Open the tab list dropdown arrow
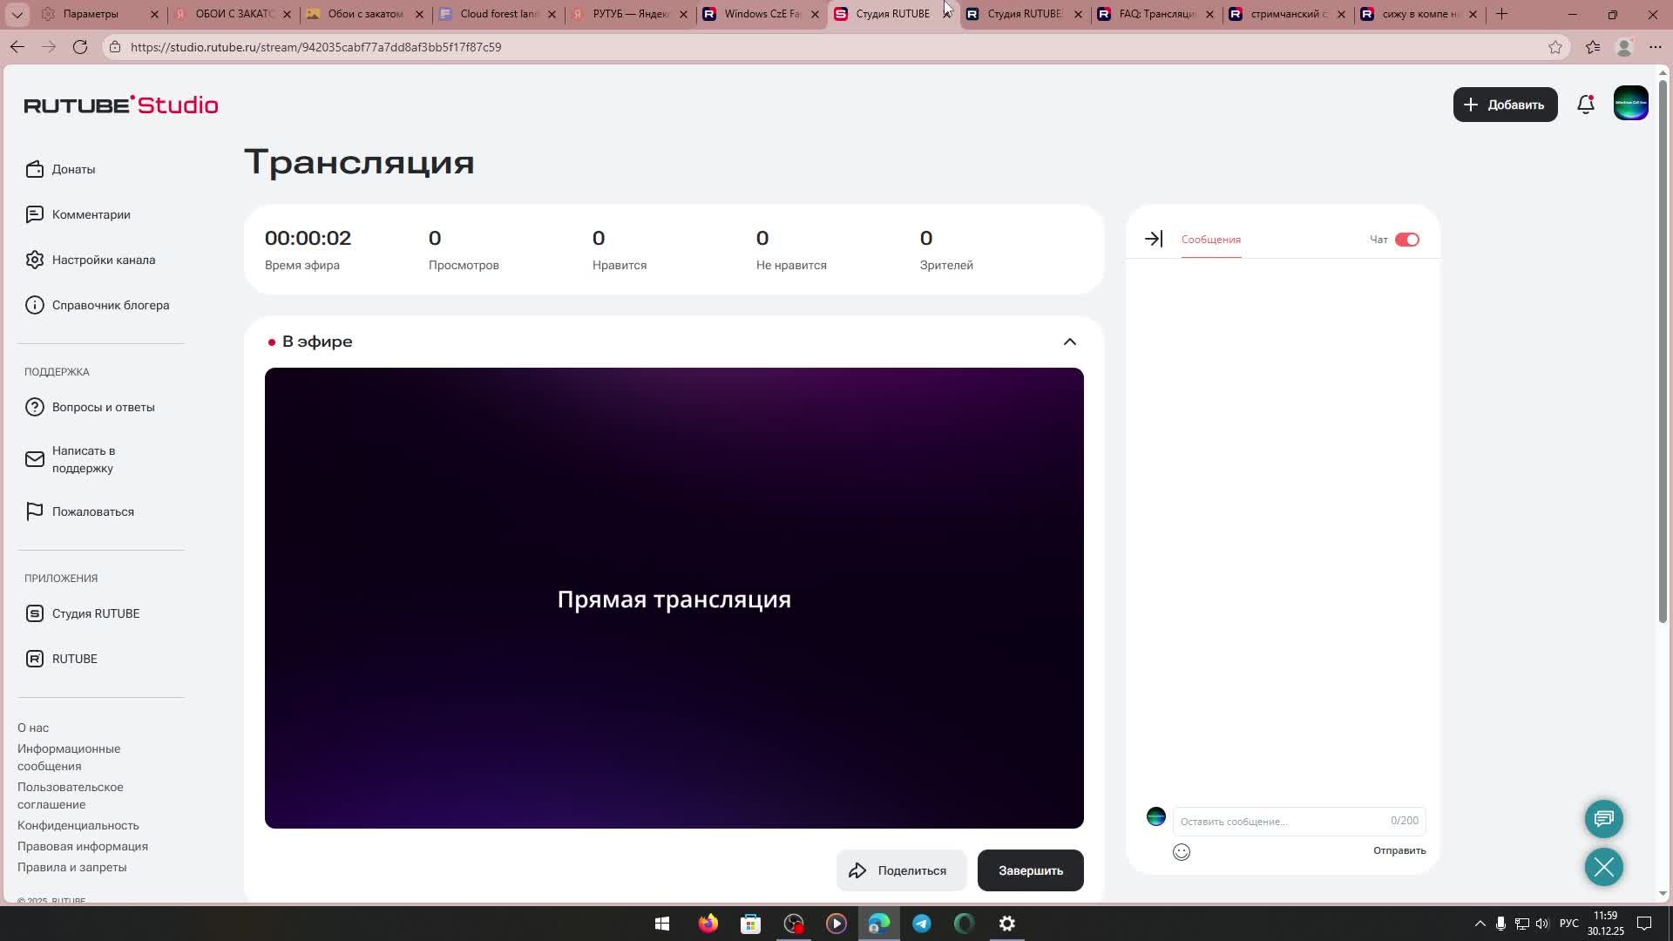Image resolution: width=1673 pixels, height=941 pixels. point(17,14)
